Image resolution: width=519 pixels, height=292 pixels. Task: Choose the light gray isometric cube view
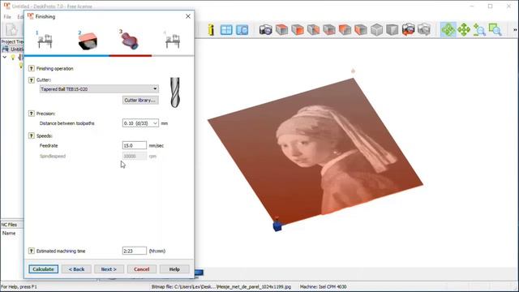point(376,30)
